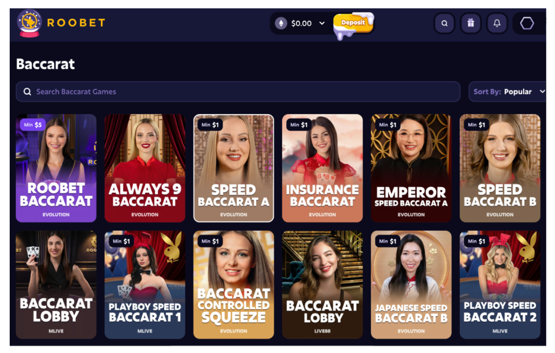This screenshot has width=555, height=353.
Task: Launch Playboy Speed Baccarat 2
Action: click(x=500, y=285)
